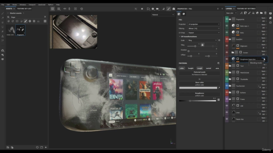273x153 pixels.
Task: Toggle visibility of Text folder
Action: tap(227, 66)
